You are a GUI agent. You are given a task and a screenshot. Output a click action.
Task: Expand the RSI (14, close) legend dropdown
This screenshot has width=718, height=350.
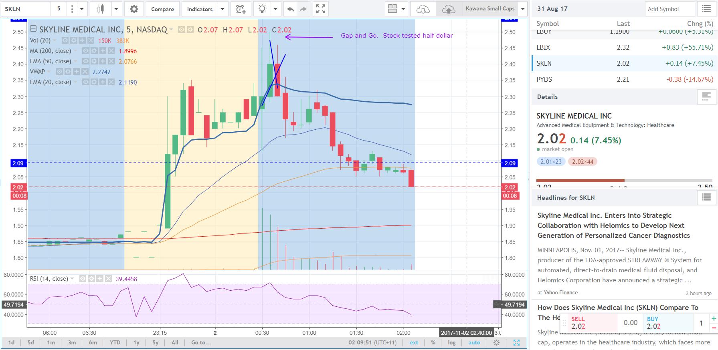[x=72, y=279]
